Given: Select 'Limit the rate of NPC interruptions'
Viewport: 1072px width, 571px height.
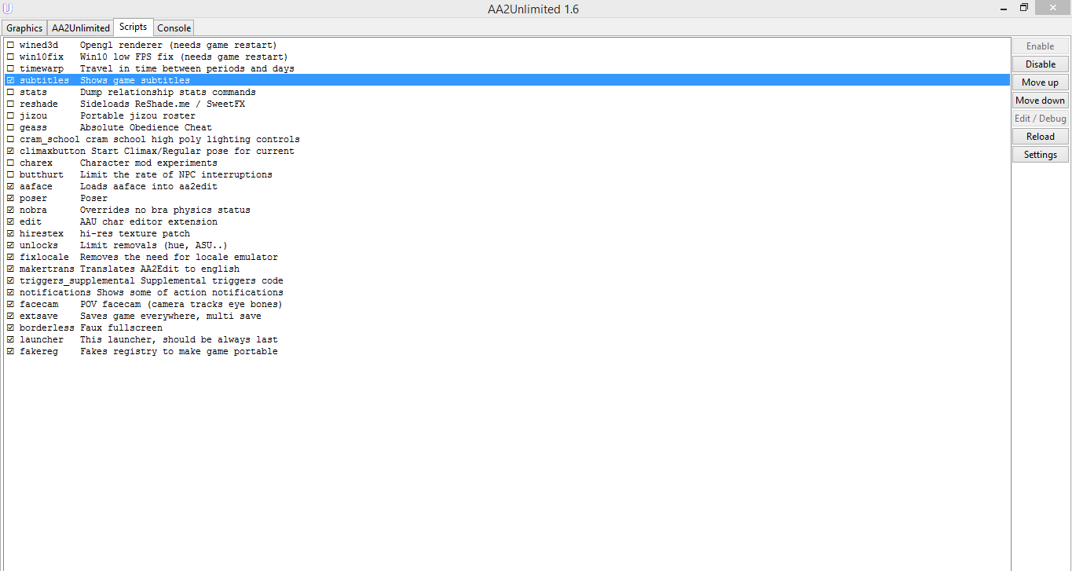Looking at the screenshot, I should point(507,174).
